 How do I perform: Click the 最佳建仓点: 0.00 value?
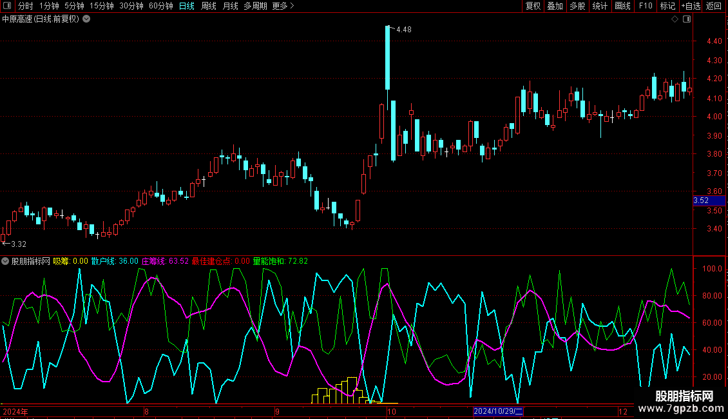pyautogui.click(x=221, y=261)
